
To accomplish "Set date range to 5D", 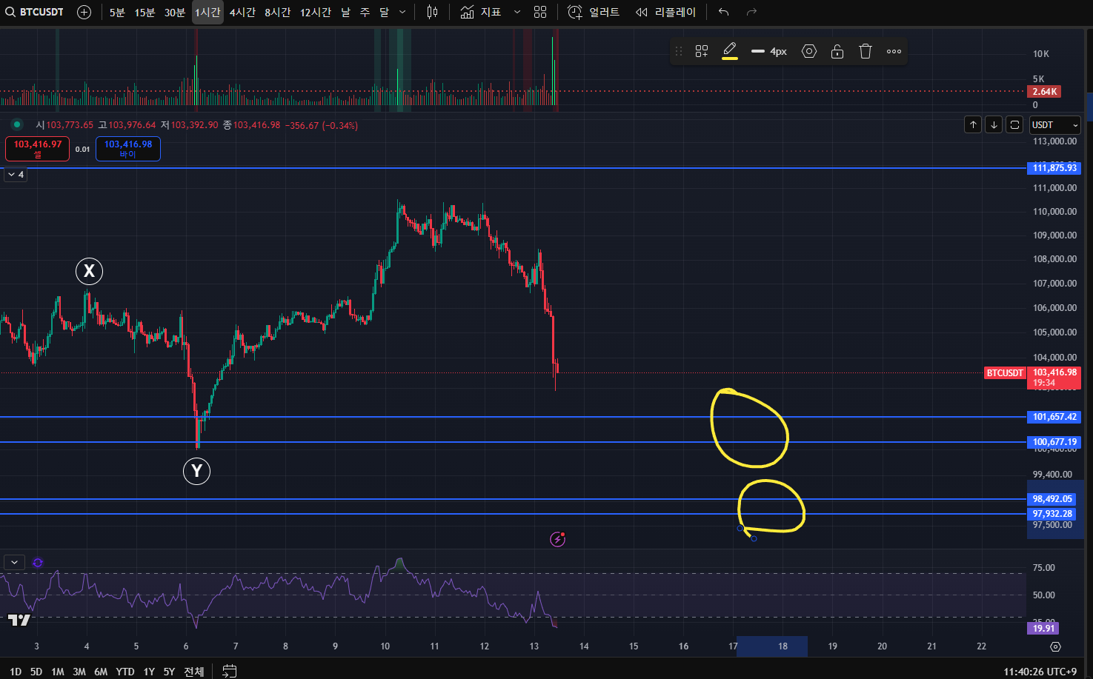I will tap(36, 672).
